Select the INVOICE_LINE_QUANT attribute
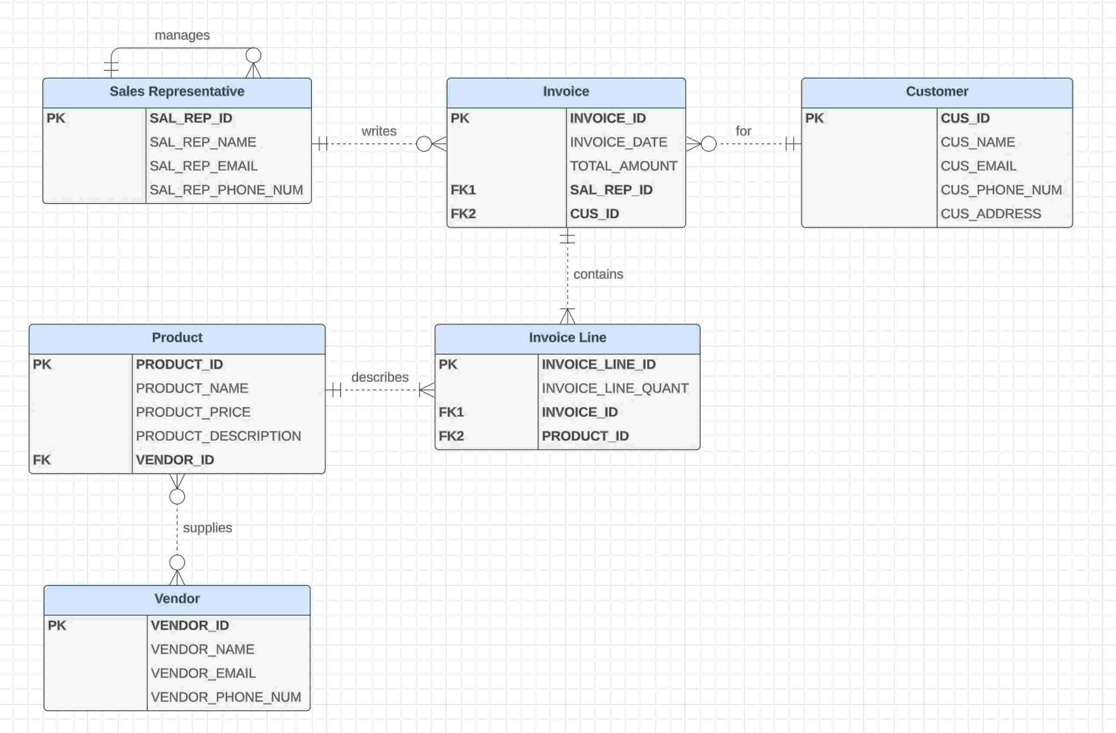Image resolution: width=1116 pixels, height=733 pixels. [x=615, y=388]
